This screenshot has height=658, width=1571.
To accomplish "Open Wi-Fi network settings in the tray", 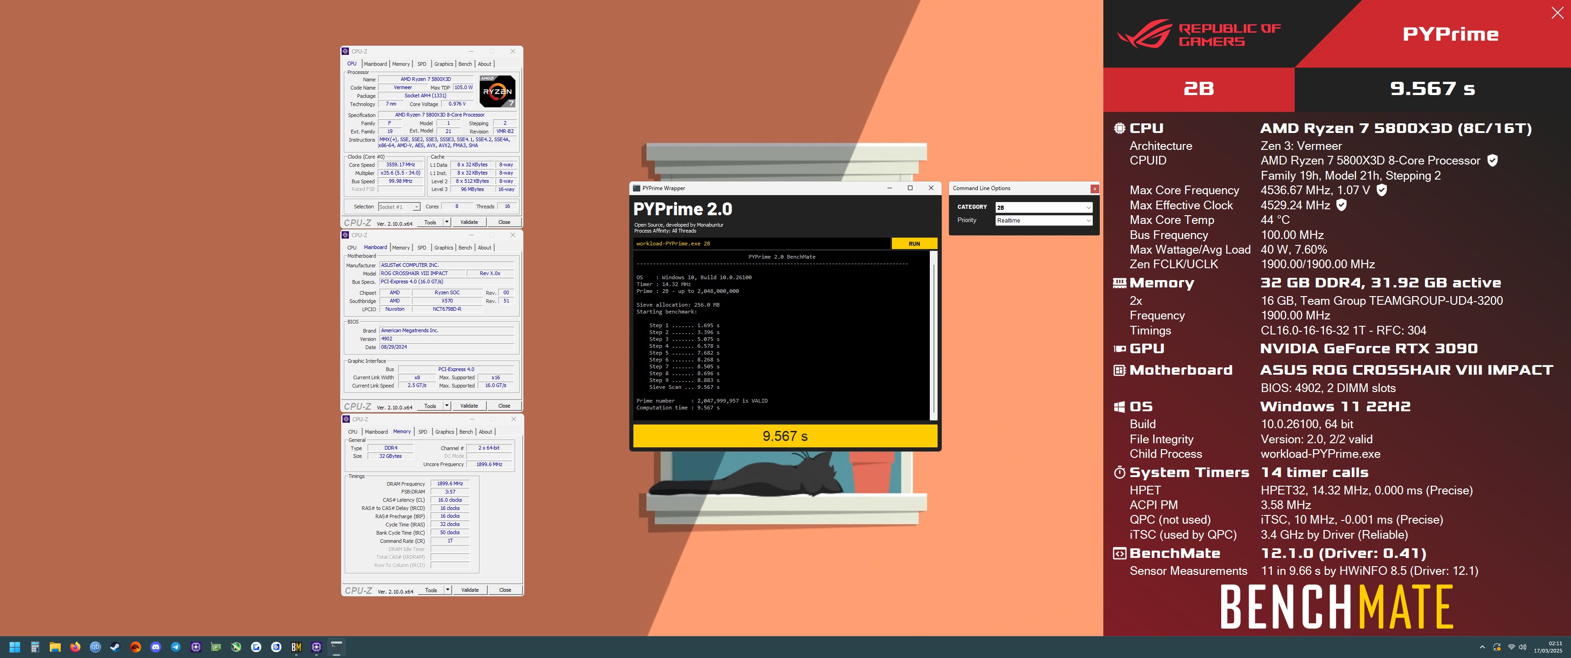I will [x=1511, y=647].
